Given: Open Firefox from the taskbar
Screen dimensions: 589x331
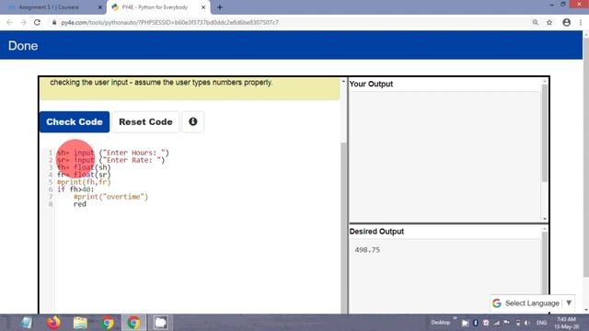Looking at the screenshot, I should pos(53,323).
